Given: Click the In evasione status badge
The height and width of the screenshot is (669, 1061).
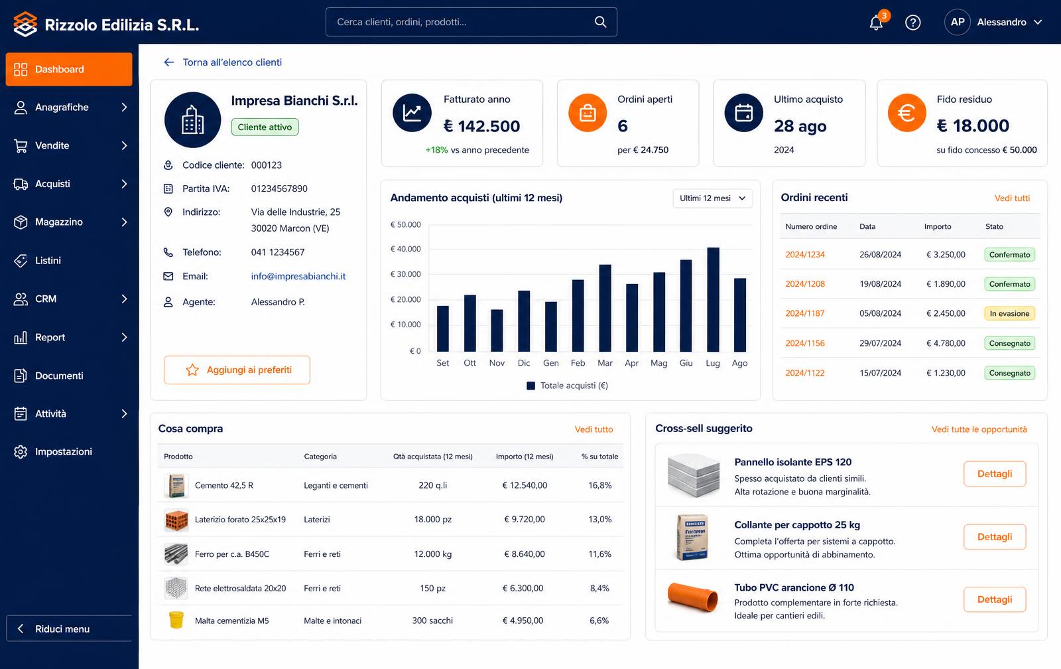Looking at the screenshot, I should pyautogui.click(x=1009, y=314).
